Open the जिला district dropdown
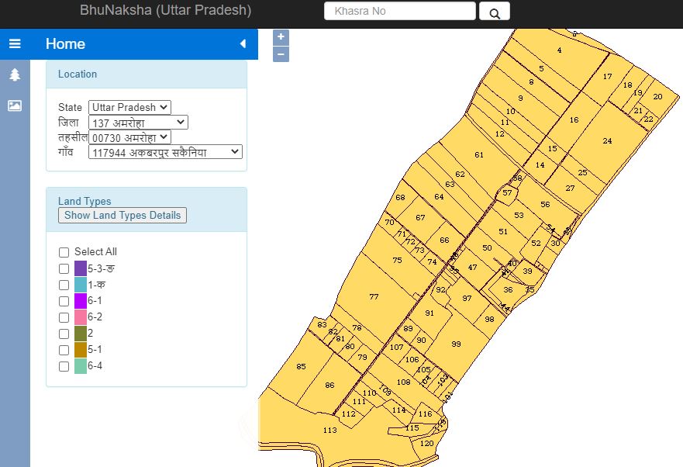The width and height of the screenshot is (683, 467). click(x=137, y=122)
